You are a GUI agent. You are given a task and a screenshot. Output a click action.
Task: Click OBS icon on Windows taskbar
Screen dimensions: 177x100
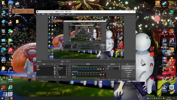click(7, 98)
